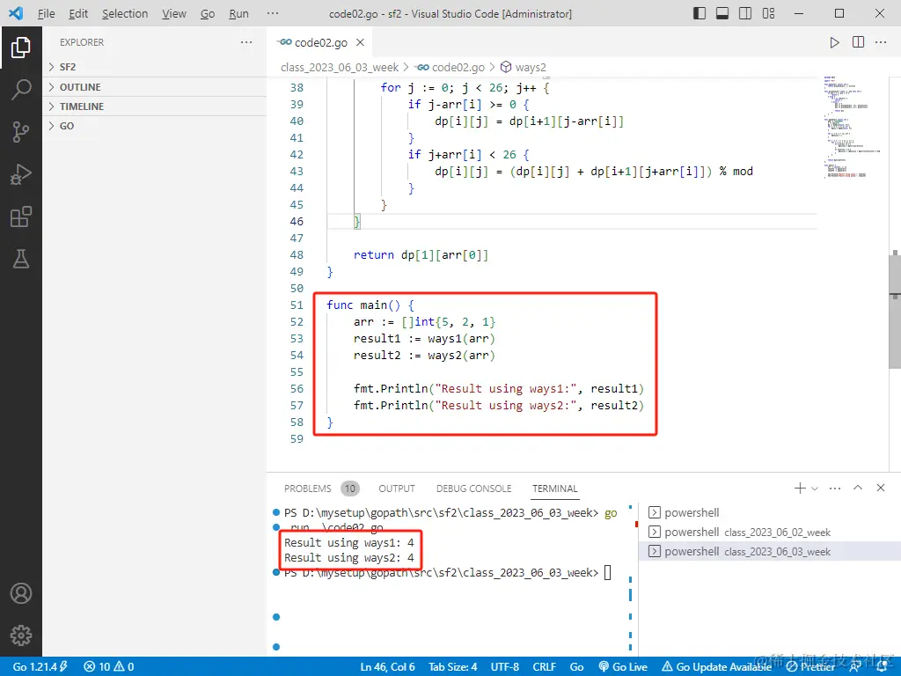This screenshot has width=901, height=676.
Task: Click the Prettier status bar item
Action: [x=810, y=667]
